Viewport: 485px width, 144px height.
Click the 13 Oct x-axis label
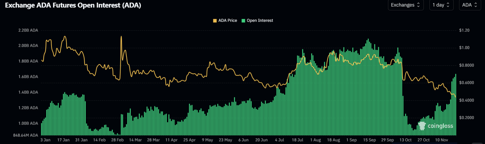pyautogui.click(x=405, y=140)
